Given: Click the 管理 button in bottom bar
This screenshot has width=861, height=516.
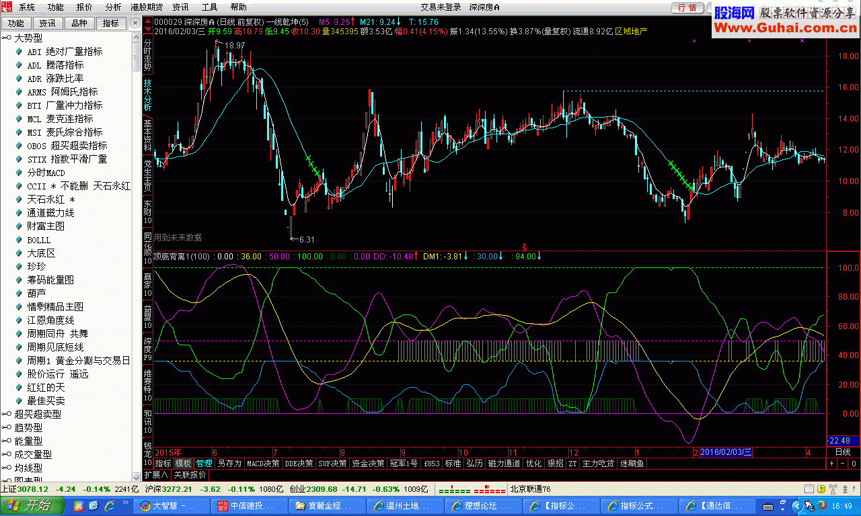Looking at the screenshot, I should tap(204, 464).
